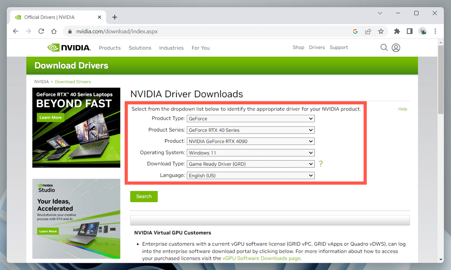Reload the page with refresh icon

[x=41, y=31]
